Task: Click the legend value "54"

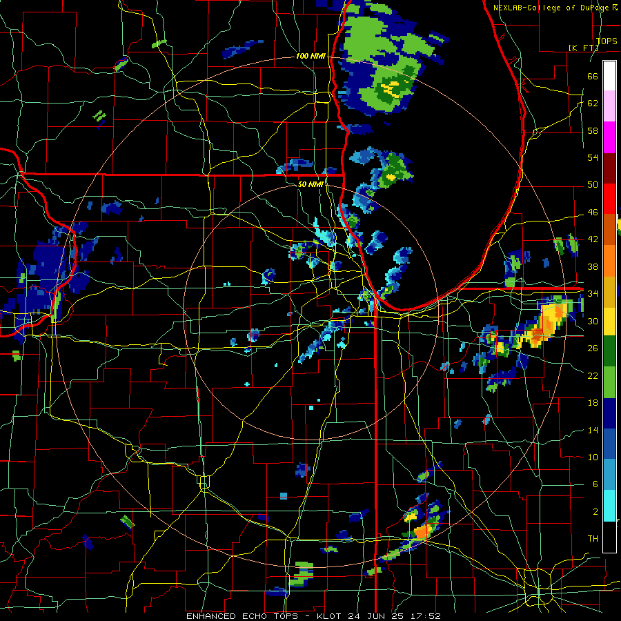Action: [x=593, y=157]
